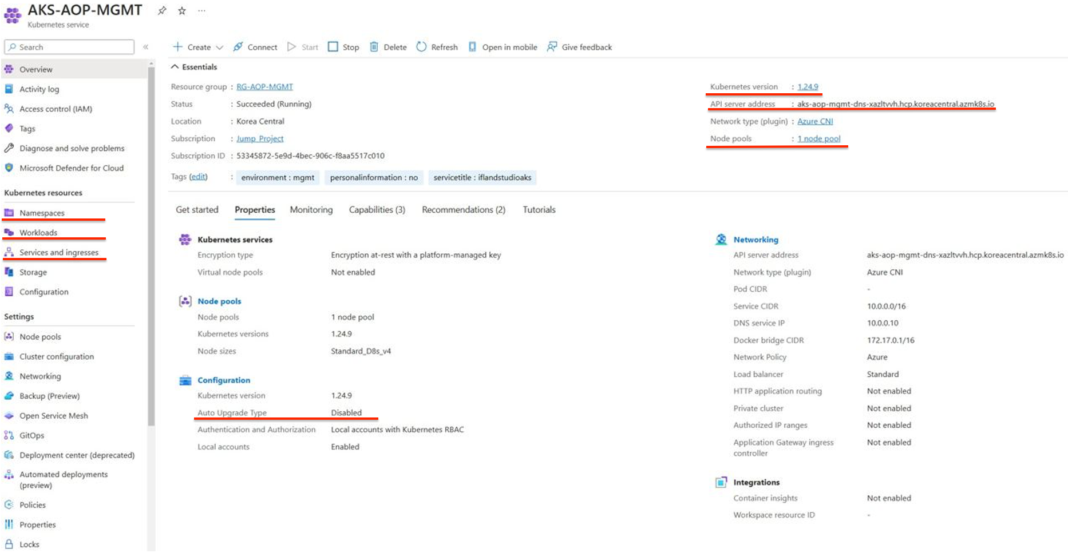Click the Open in mobile button
This screenshot has width=1068, height=553.
(503, 47)
